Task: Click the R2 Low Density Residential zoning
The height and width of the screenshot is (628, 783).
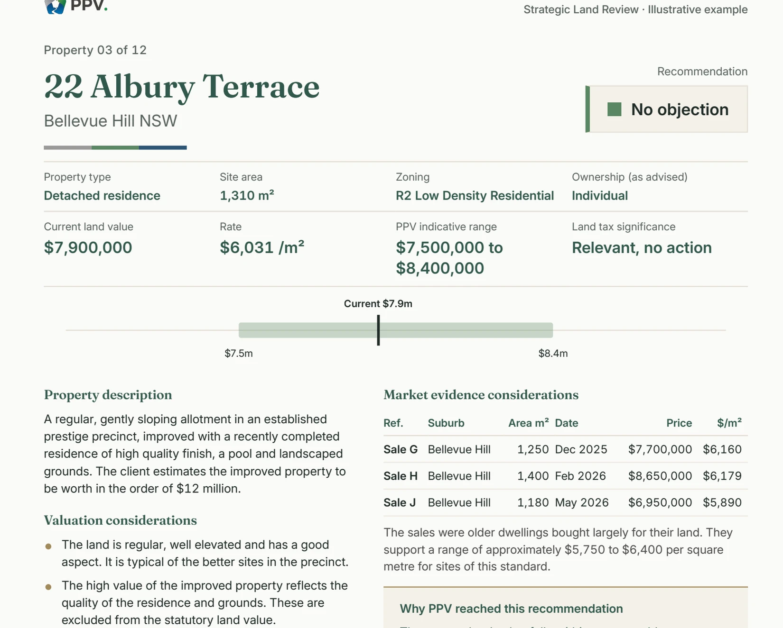Action: coord(475,196)
